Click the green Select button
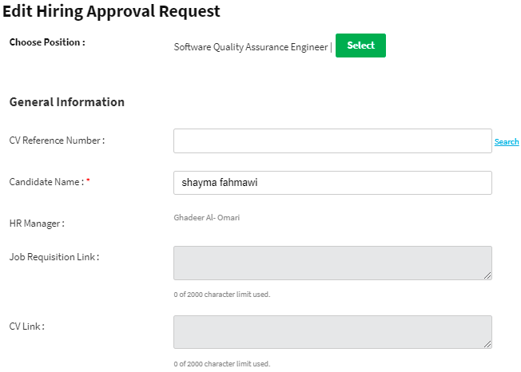This screenshot has height=372, width=521. click(360, 46)
